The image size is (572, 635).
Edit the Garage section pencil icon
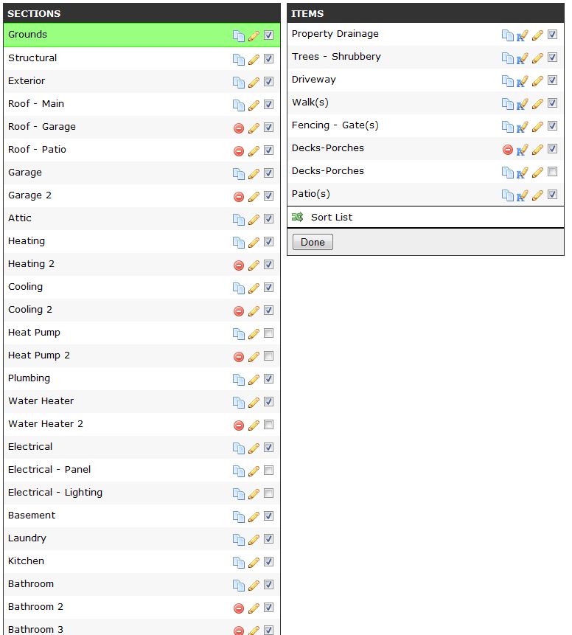[x=254, y=174]
